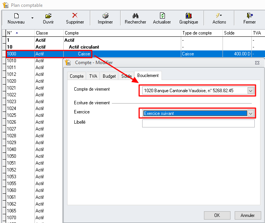
Task: Expand the Exercice dropdown list
Action: click(x=250, y=113)
